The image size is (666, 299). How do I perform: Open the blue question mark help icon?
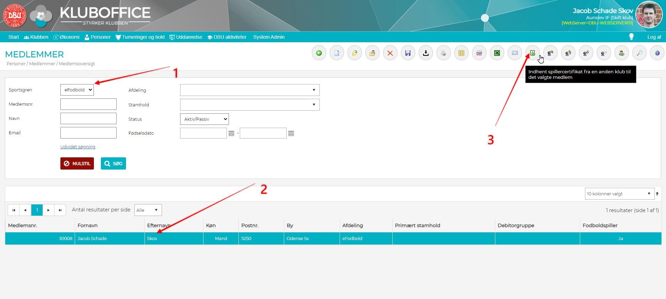click(x=657, y=53)
